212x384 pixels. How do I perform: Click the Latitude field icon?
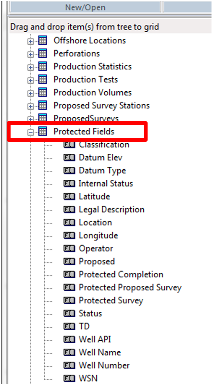pyautogui.click(x=69, y=197)
